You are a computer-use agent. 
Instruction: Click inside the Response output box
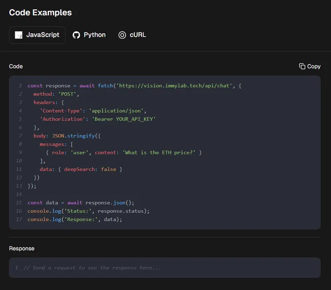point(165,268)
